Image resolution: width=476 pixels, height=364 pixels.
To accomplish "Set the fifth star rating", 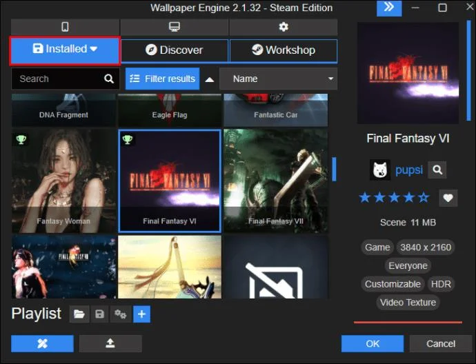I will point(424,198).
